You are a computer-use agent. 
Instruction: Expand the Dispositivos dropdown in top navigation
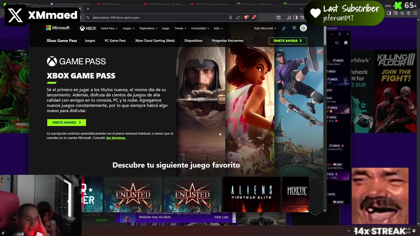coord(148,29)
